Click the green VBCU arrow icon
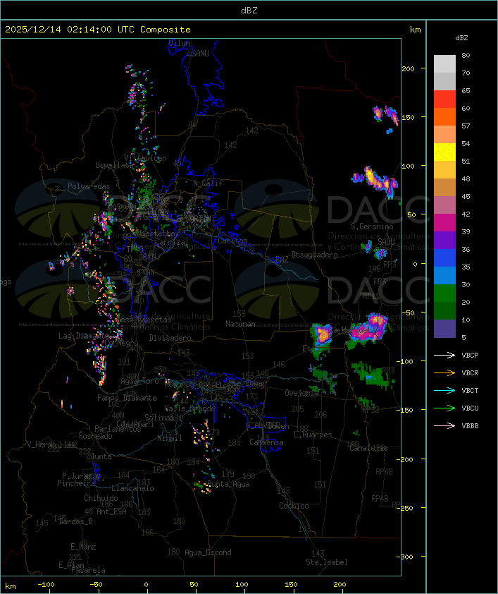Screen dimensions: 498x594 [x=444, y=408]
